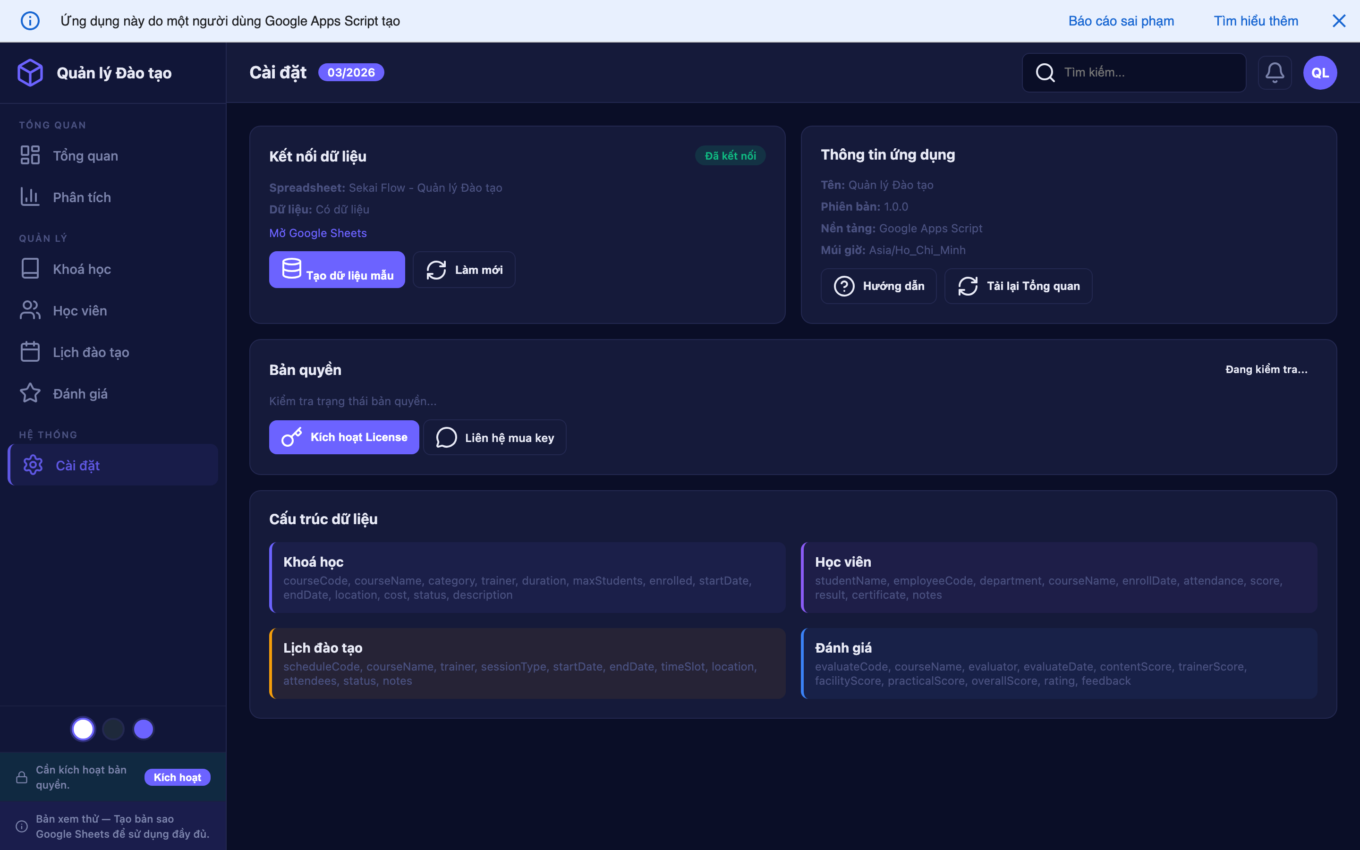Image resolution: width=1360 pixels, height=850 pixels.
Task: Click the cube logo beside Quản lý Đào tạo
Action: (x=30, y=73)
